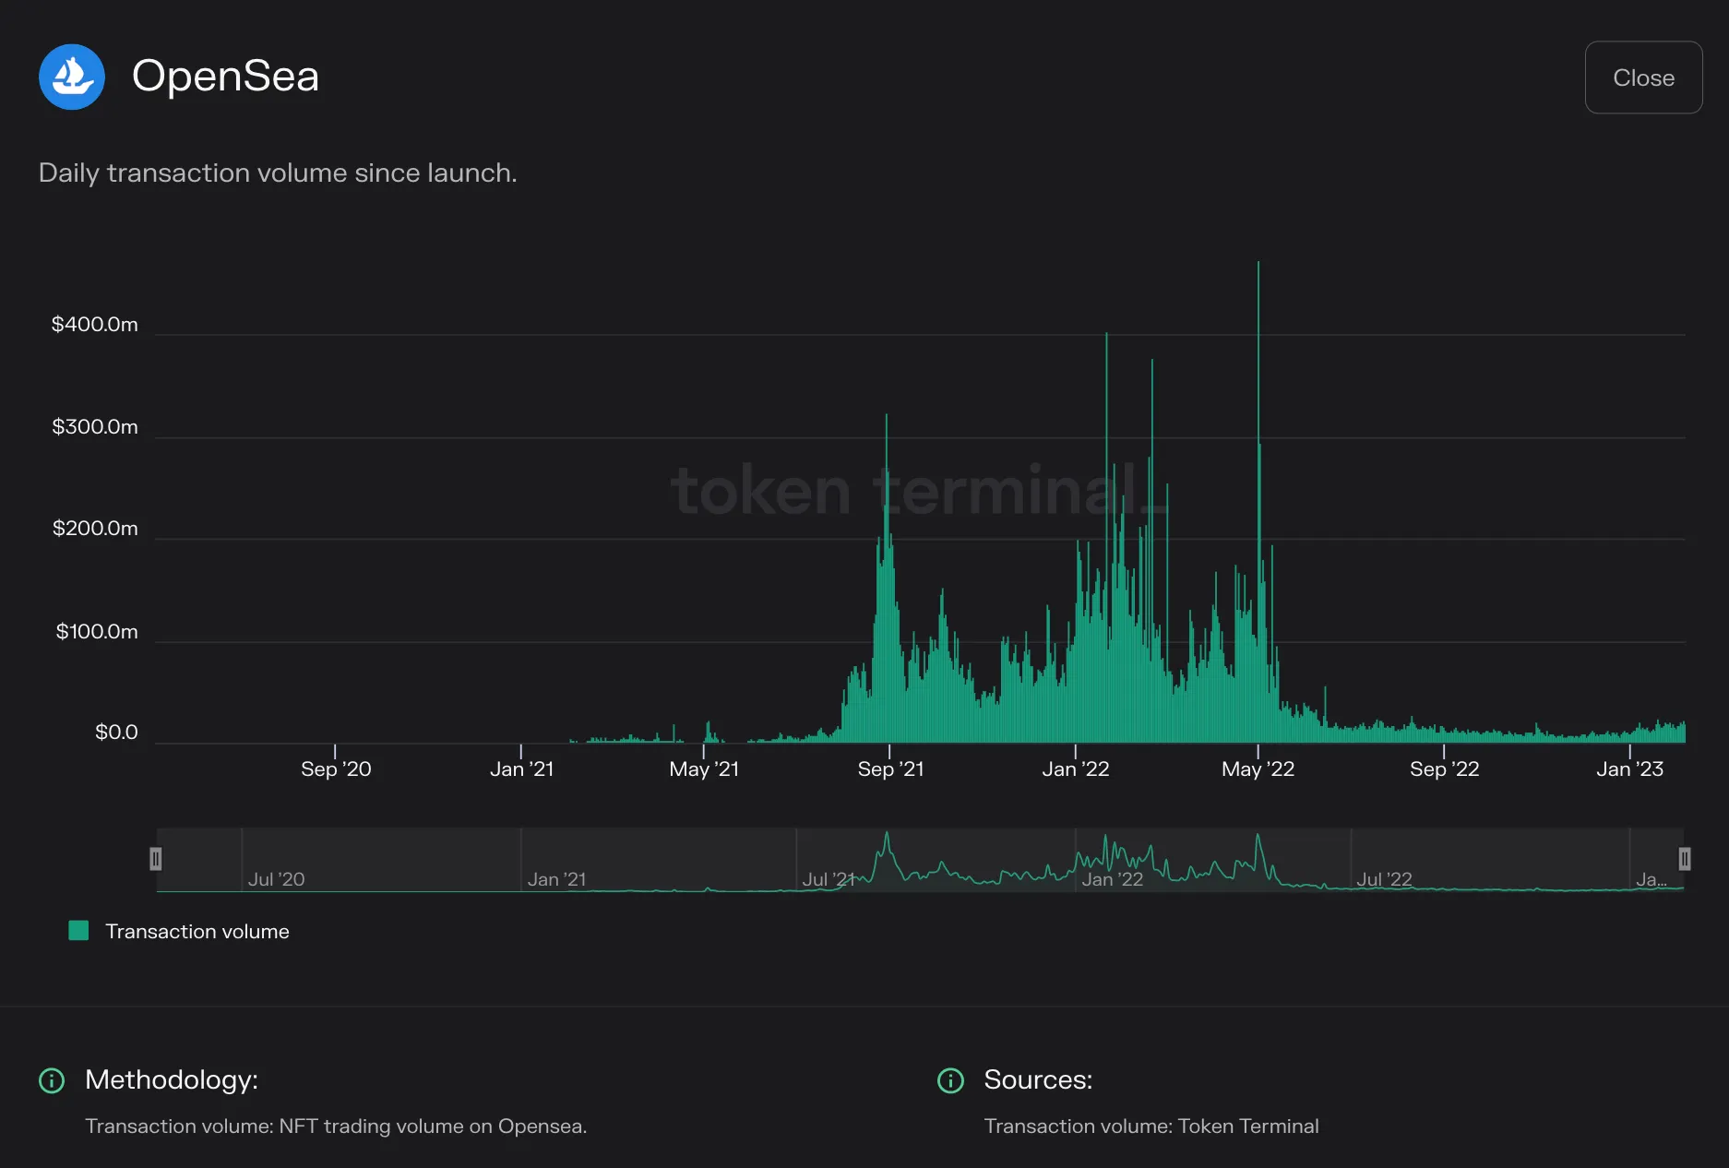This screenshot has width=1729, height=1168.
Task: Click the tallest May '22 volume spike
Action: click(x=1258, y=503)
